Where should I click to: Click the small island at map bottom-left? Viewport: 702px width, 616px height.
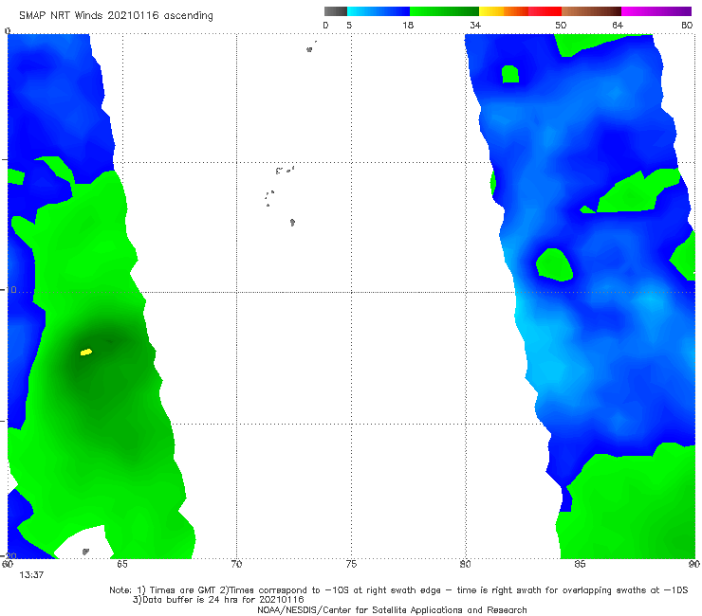(85, 552)
